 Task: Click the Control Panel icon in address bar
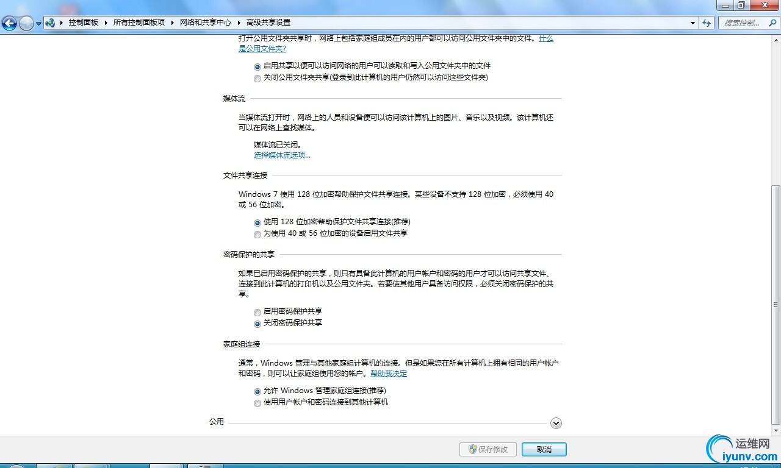tap(50, 23)
